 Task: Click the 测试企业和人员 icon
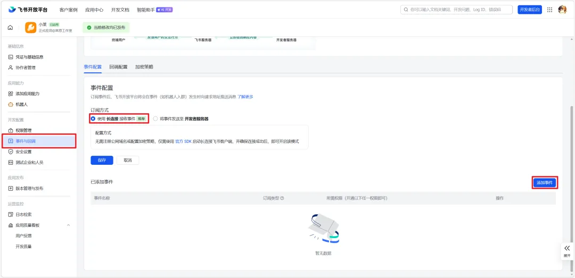click(x=11, y=162)
